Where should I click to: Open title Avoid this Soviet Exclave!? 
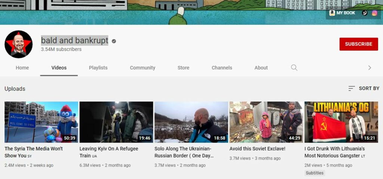pyautogui.click(x=257, y=148)
